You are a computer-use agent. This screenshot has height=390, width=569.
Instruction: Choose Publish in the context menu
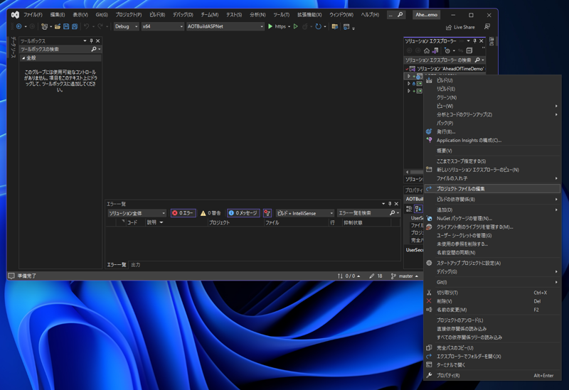492,132
